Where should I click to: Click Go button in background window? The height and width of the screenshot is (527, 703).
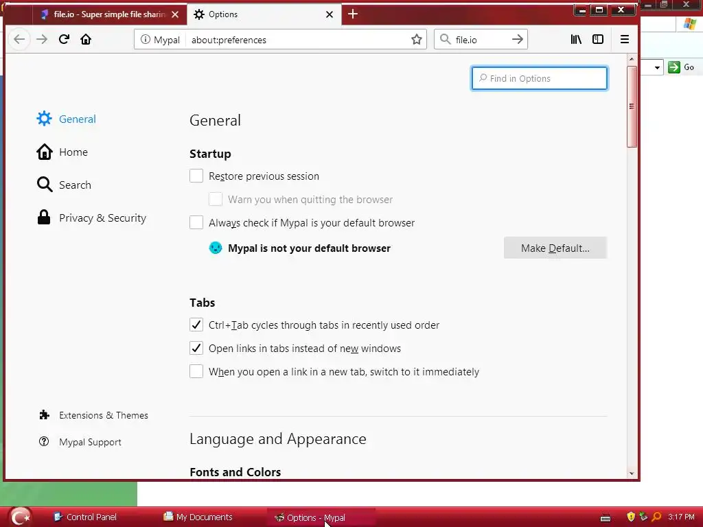pos(682,67)
